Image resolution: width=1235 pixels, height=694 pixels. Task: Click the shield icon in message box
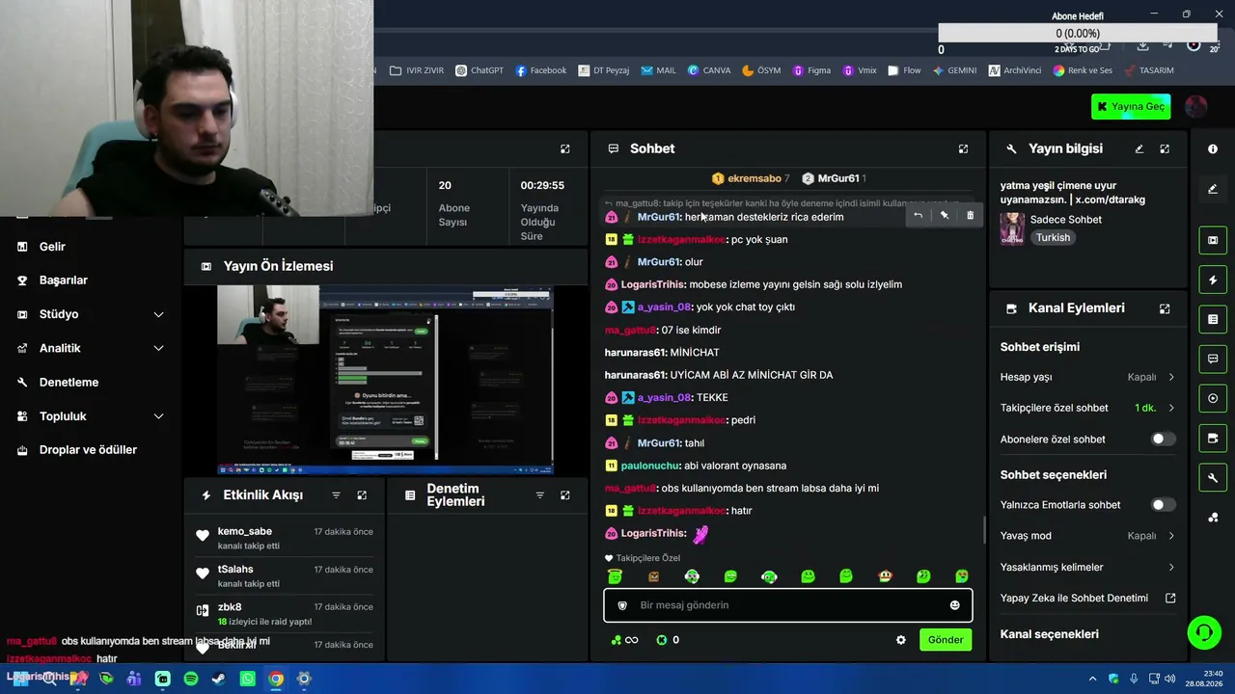(x=622, y=605)
